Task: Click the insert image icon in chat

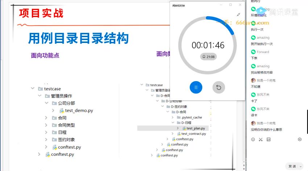Action: coord(269,139)
